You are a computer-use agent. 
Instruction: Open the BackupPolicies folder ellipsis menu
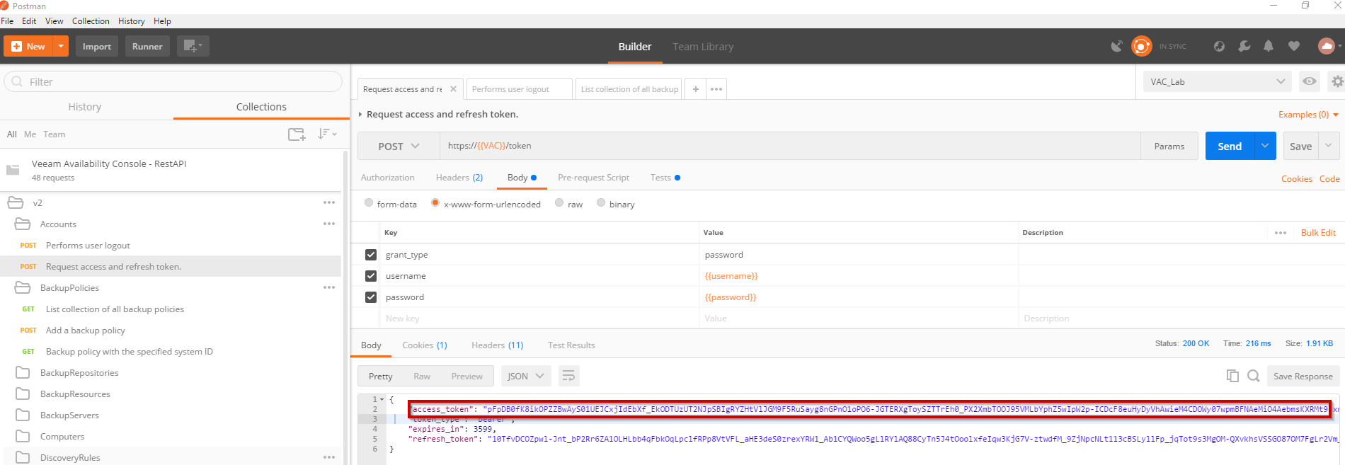click(329, 287)
